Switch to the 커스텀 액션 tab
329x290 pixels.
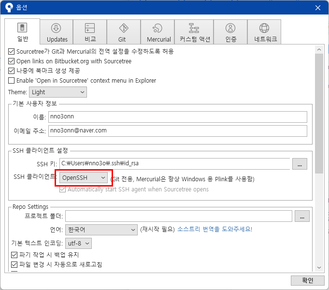194,32
